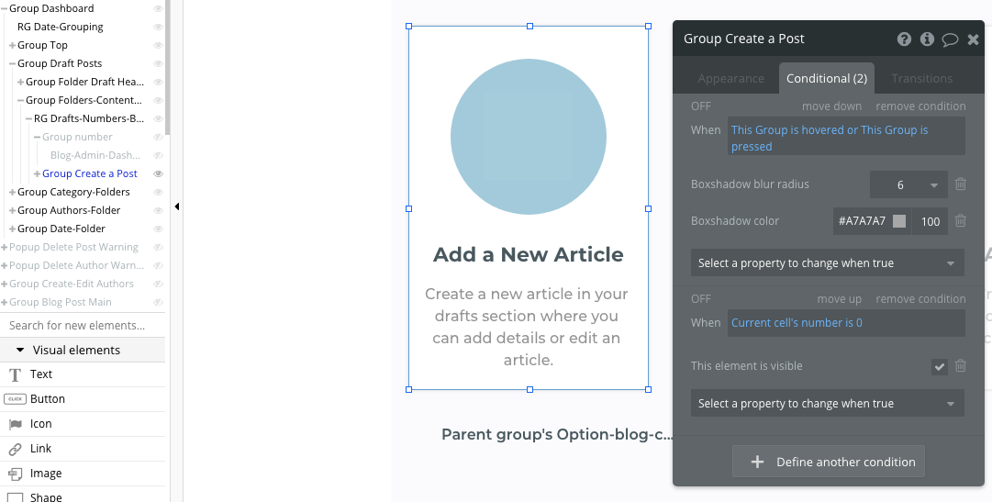Toggle visibility eye for Group Dashboard
Viewport: 992px width, 502px height.
click(x=158, y=8)
